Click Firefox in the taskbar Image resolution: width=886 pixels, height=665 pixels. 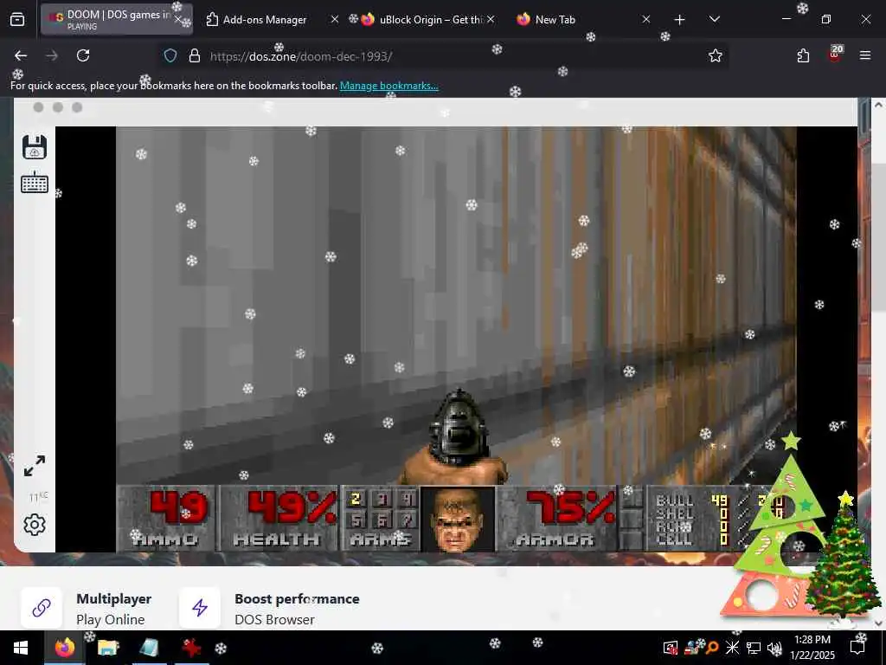point(64,648)
